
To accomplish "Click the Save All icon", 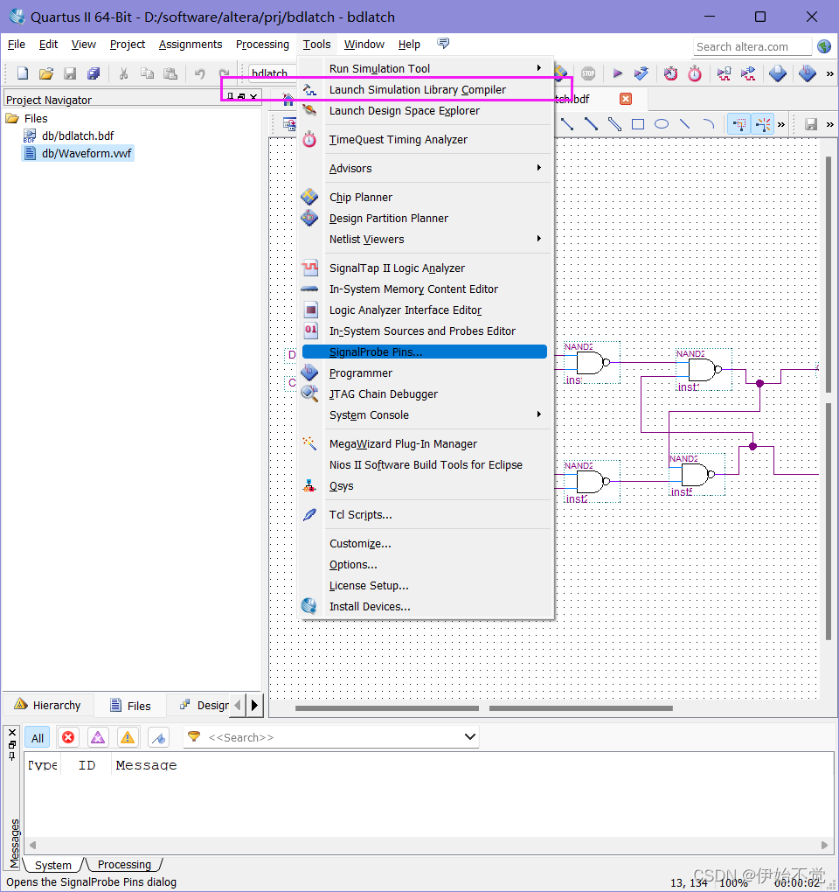I will 94,73.
